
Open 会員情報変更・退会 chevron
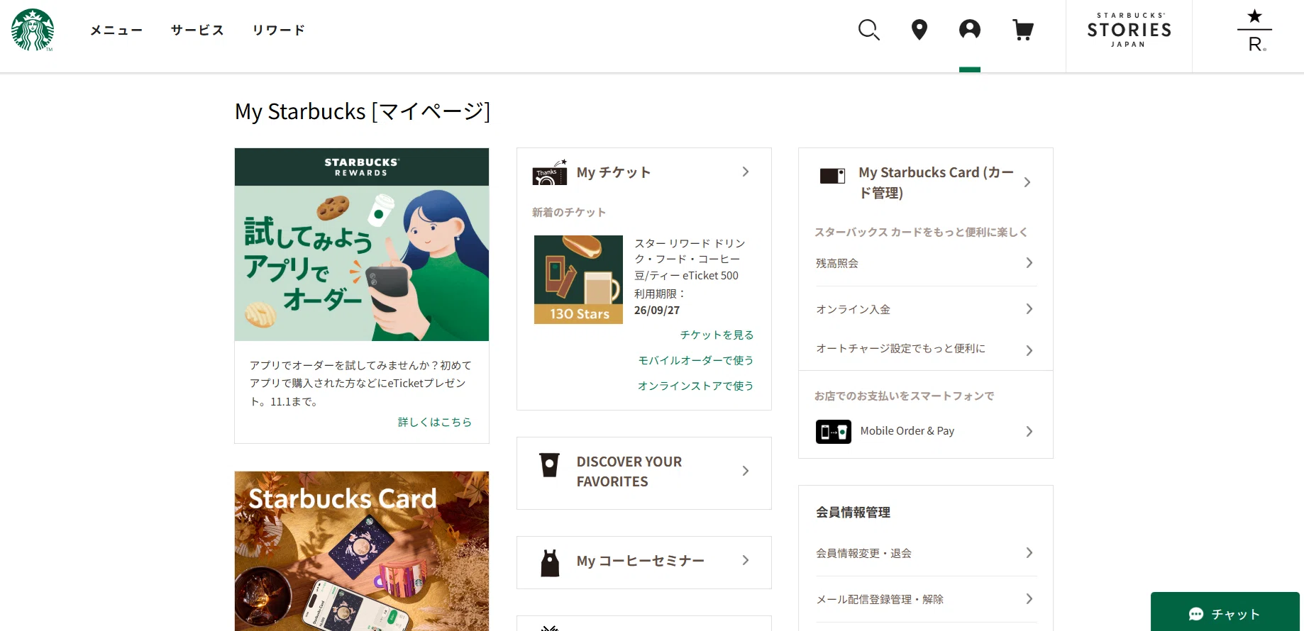point(1029,552)
